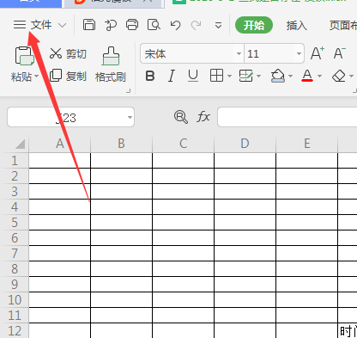Image resolution: width=357 pixels, height=338 pixels.
Task: Open the 宋体 font name dropdown
Action: coord(239,53)
